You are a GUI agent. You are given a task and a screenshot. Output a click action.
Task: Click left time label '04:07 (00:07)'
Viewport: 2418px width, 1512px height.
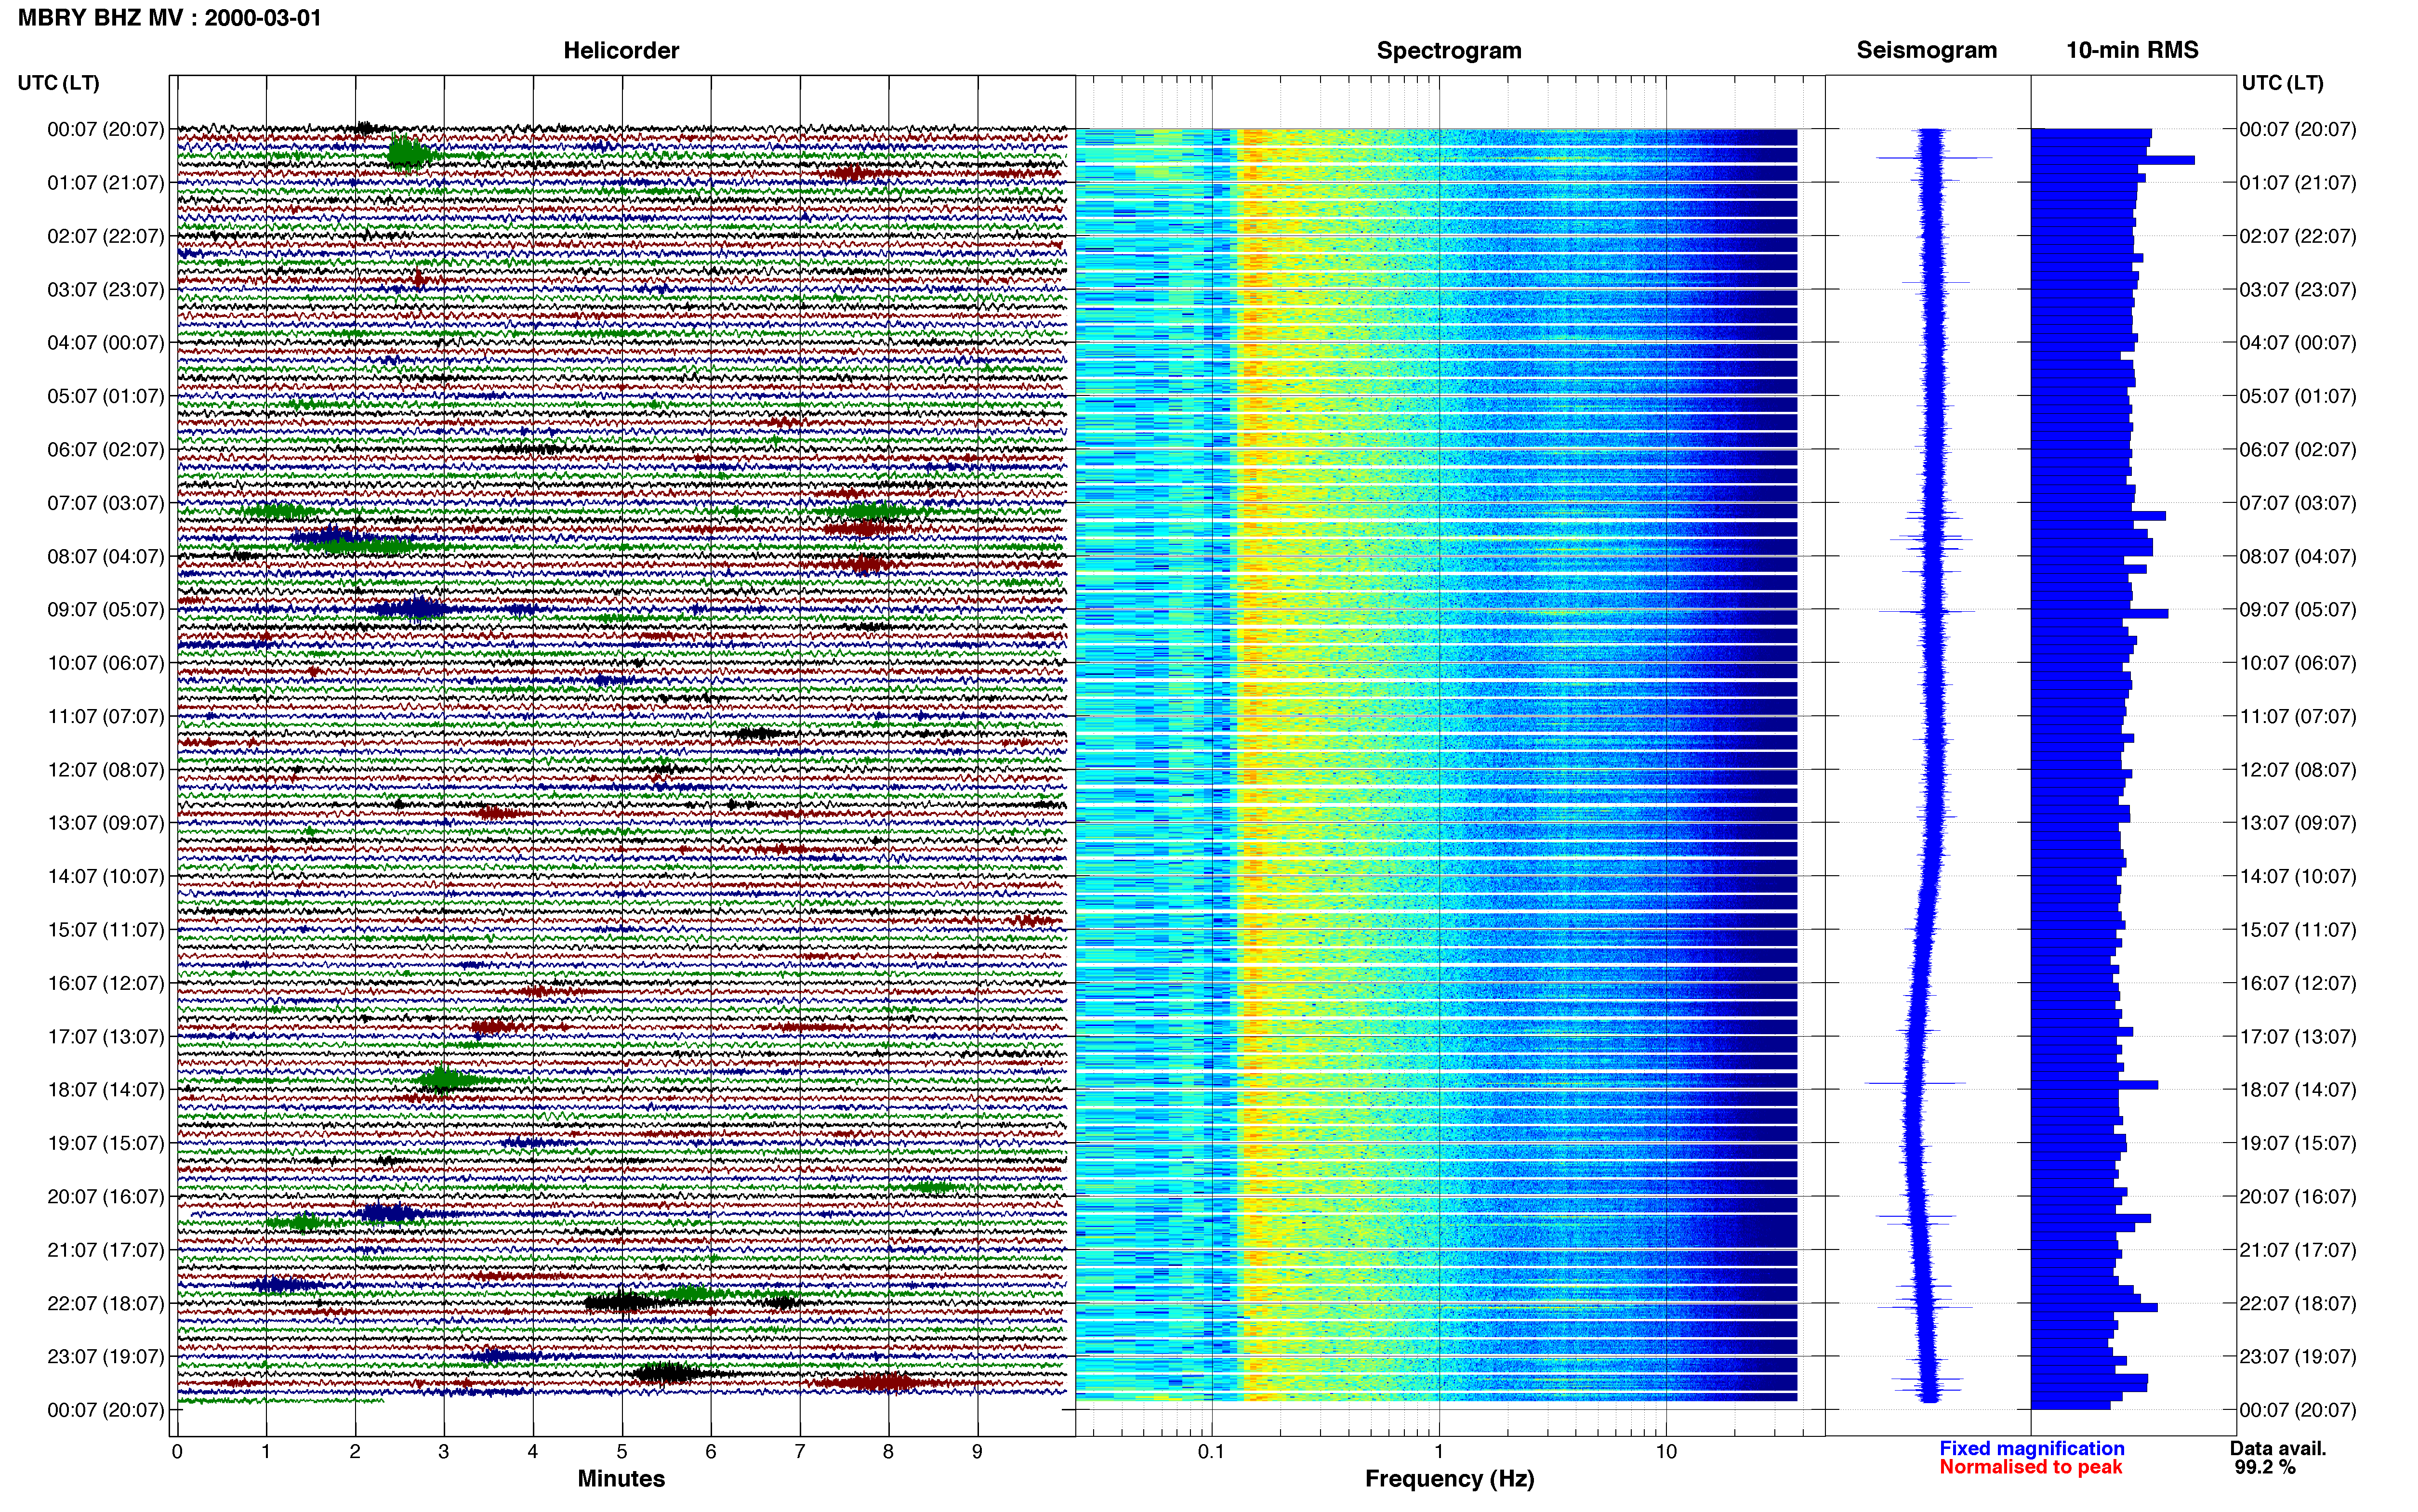tap(106, 343)
